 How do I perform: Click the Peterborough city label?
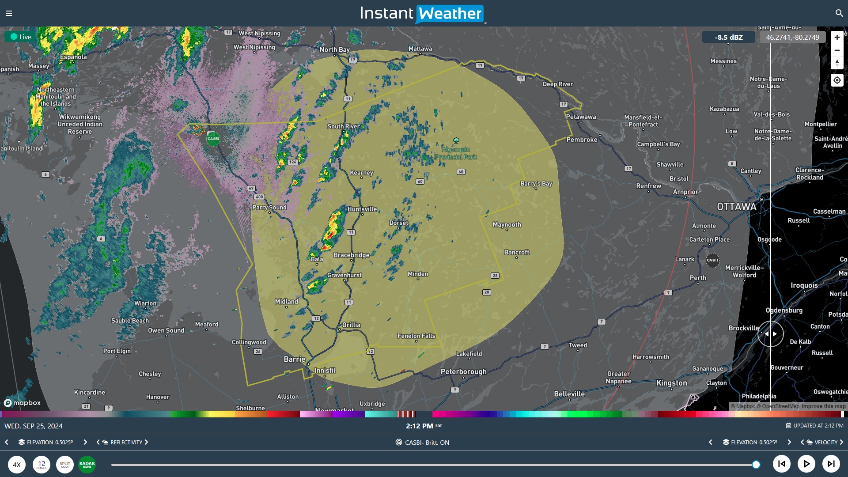463,371
